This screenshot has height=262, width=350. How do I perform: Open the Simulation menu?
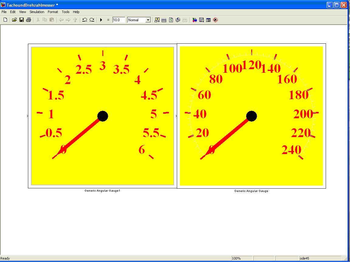pyautogui.click(x=37, y=12)
